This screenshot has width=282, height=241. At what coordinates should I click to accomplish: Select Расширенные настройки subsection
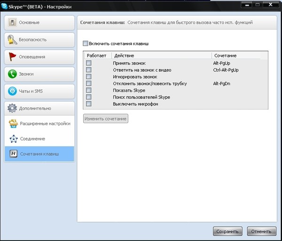39,124
